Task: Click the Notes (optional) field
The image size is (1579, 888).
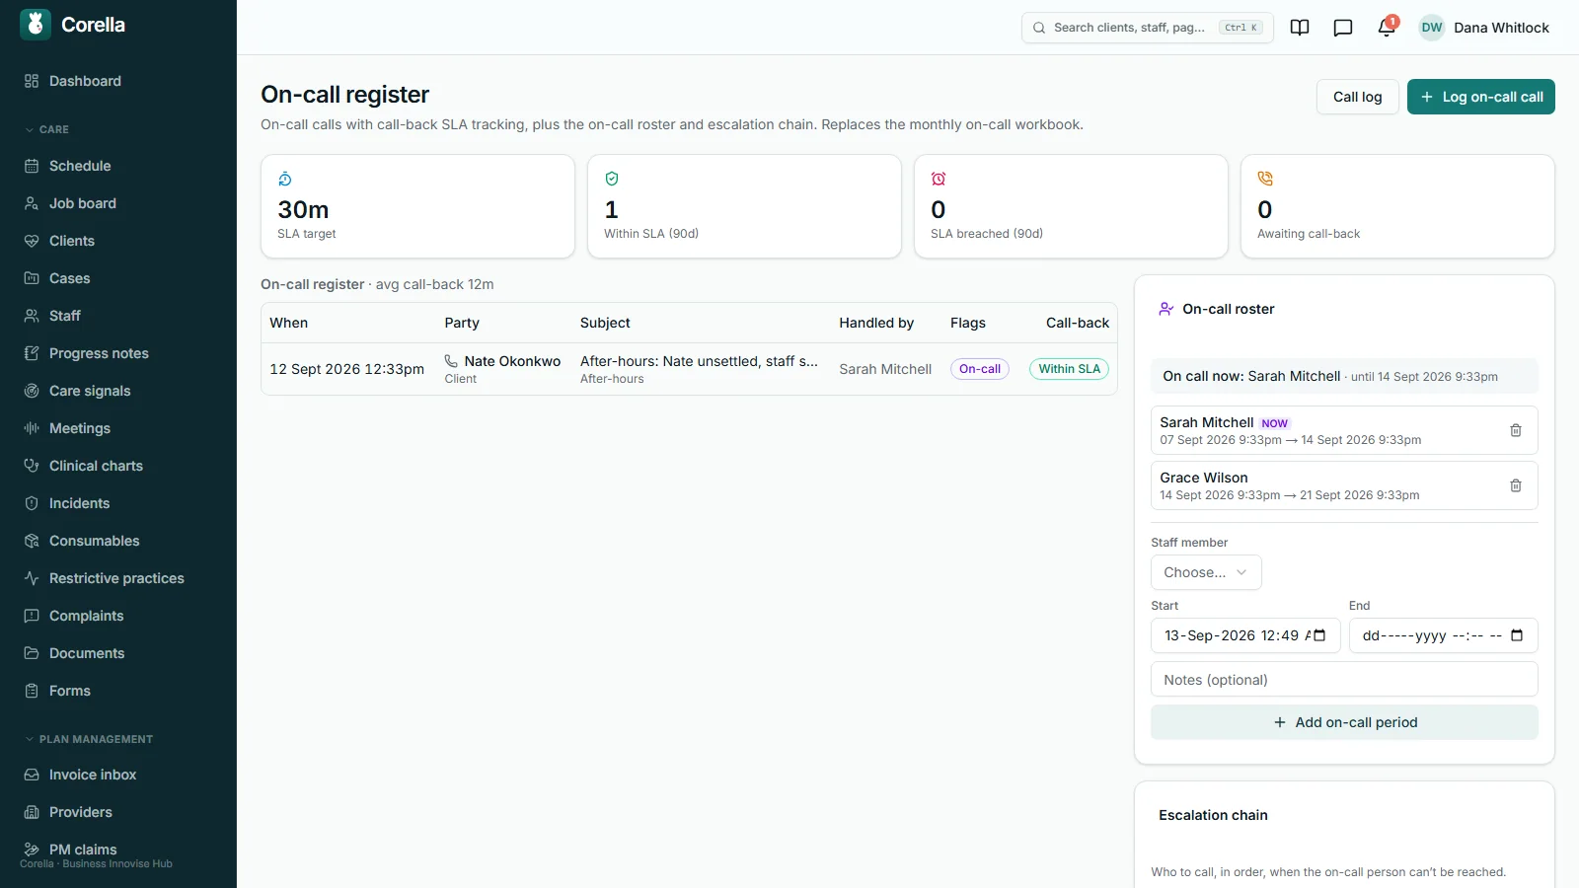Action: [x=1344, y=680]
